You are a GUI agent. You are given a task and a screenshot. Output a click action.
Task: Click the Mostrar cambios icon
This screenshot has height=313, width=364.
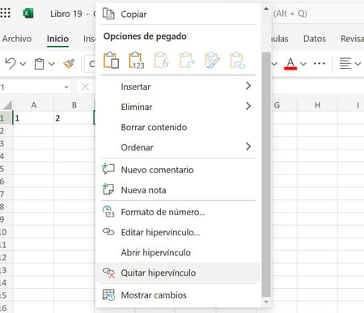click(x=108, y=295)
